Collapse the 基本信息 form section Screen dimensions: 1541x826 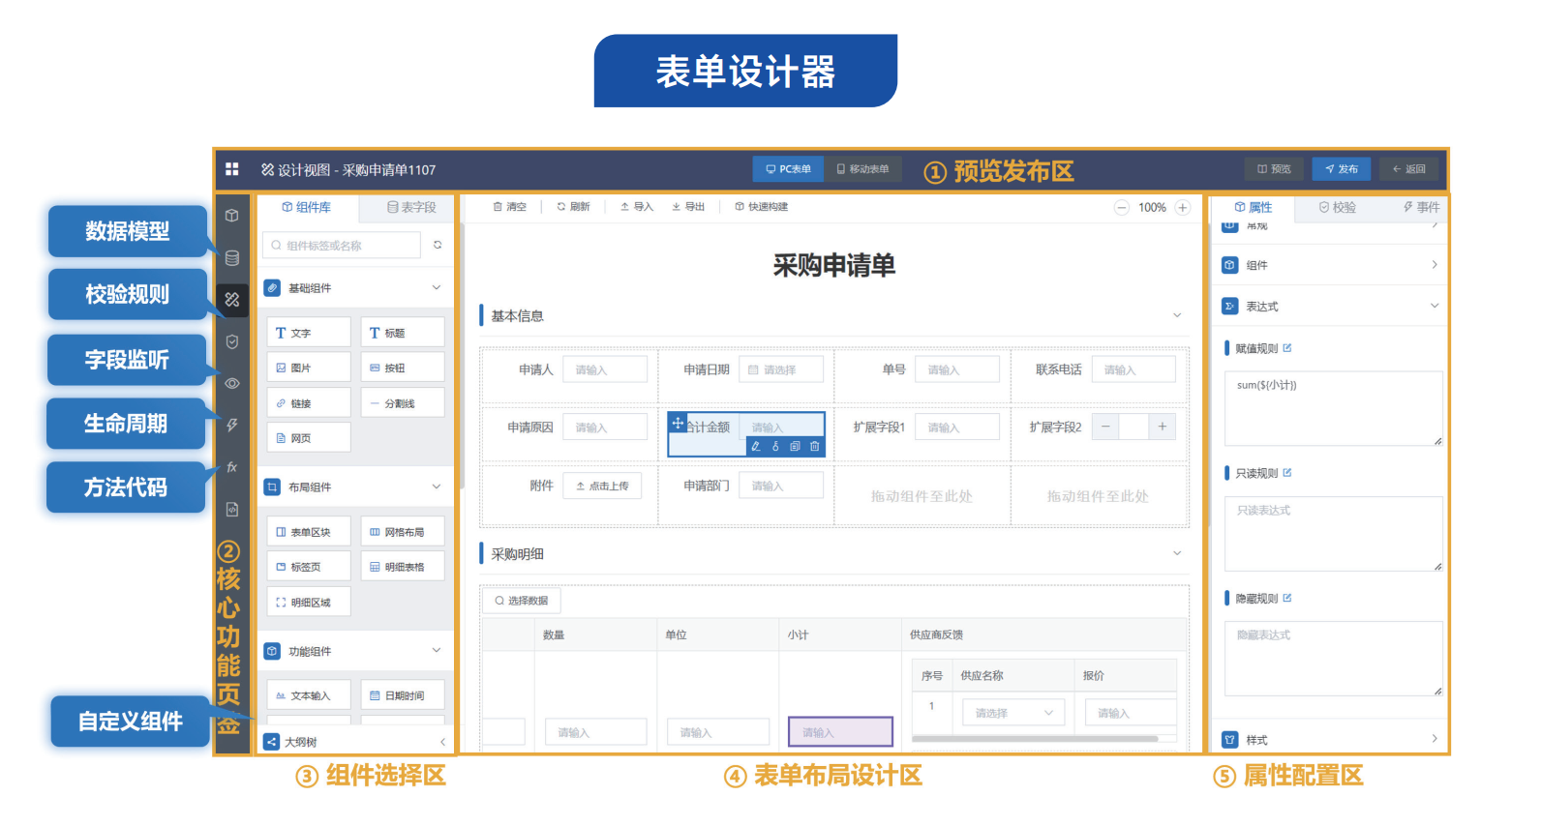coord(1177,315)
